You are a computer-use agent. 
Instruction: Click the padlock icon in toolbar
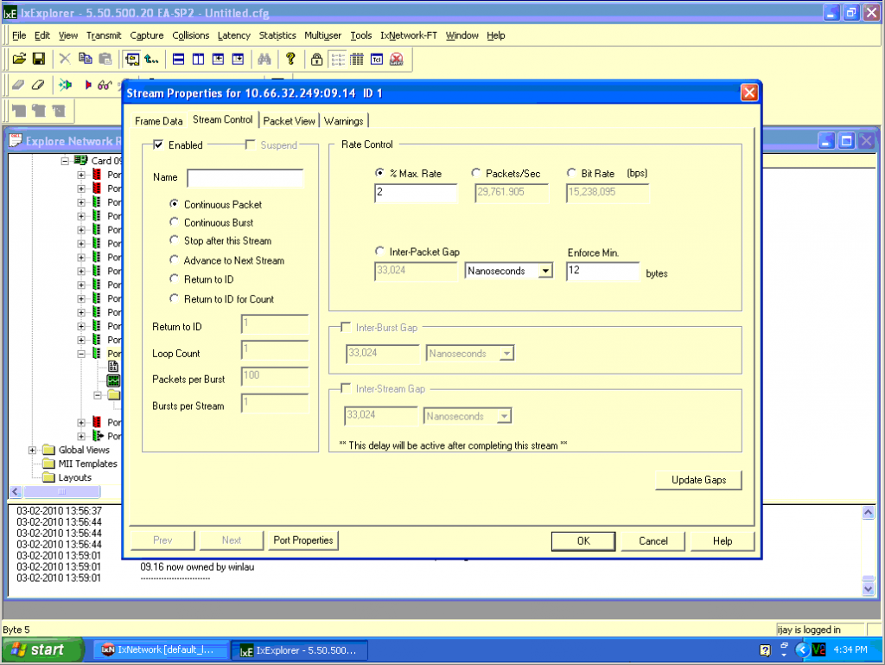point(317,59)
